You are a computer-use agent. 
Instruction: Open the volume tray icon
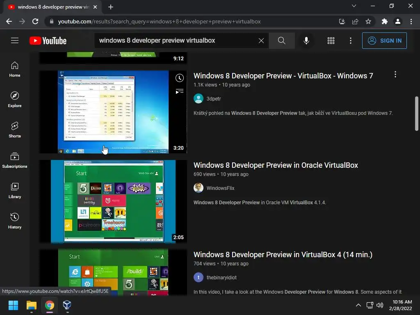380,305
